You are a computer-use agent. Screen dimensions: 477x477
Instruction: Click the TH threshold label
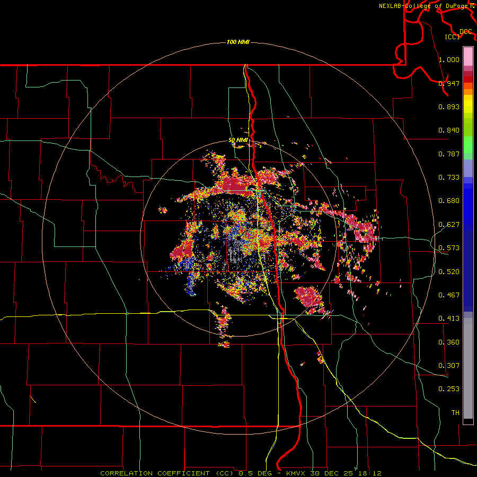[455, 413]
